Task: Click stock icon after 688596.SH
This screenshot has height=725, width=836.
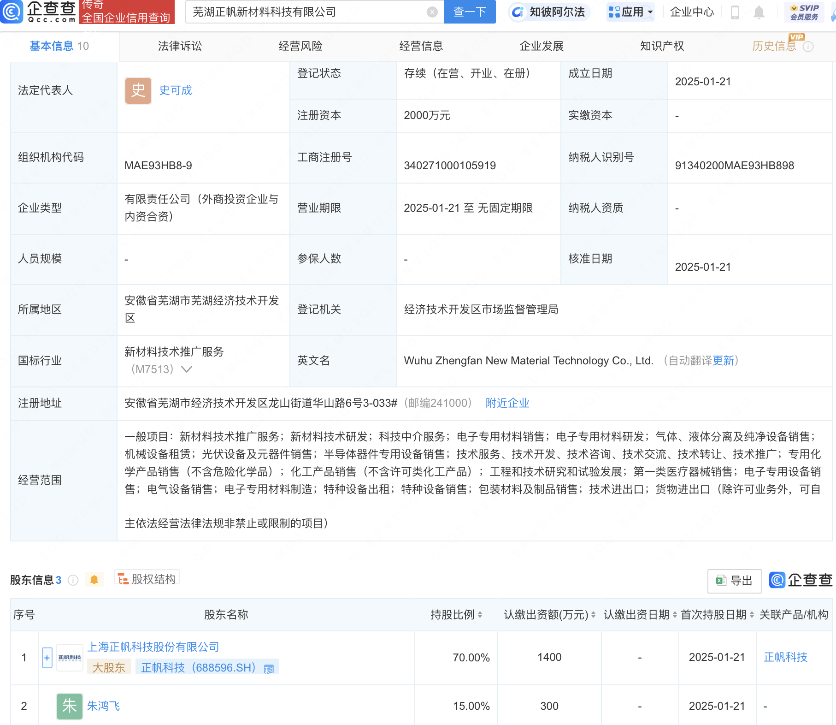Action: coord(269,669)
